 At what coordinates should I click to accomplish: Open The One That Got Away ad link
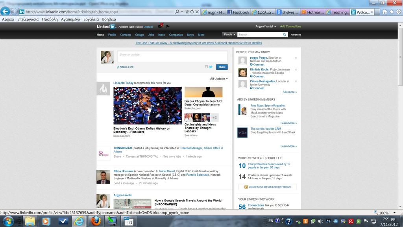[x=199, y=43]
